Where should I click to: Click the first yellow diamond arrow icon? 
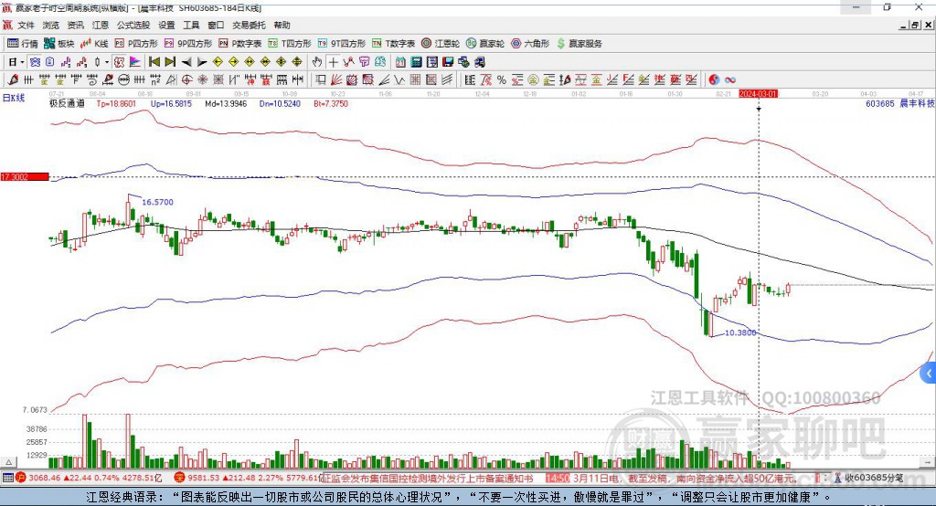[218, 62]
